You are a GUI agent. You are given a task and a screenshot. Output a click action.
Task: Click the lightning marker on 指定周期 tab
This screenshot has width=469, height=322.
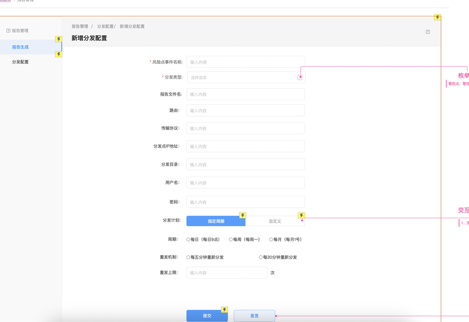[x=243, y=216]
